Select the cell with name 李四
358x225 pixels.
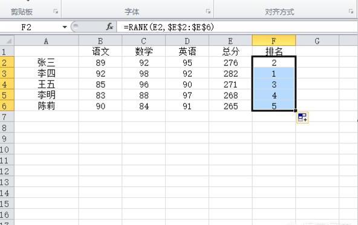tap(47, 73)
